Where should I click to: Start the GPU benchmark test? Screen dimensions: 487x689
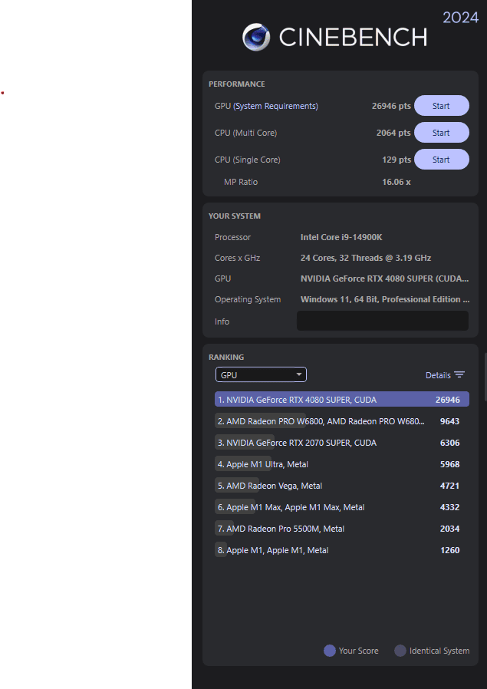[441, 106]
